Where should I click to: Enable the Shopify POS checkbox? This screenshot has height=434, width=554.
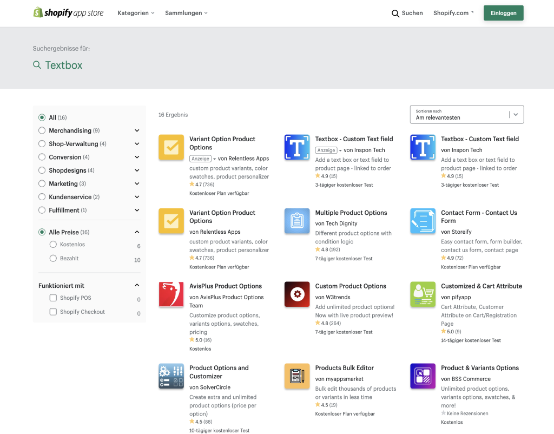pyautogui.click(x=53, y=298)
